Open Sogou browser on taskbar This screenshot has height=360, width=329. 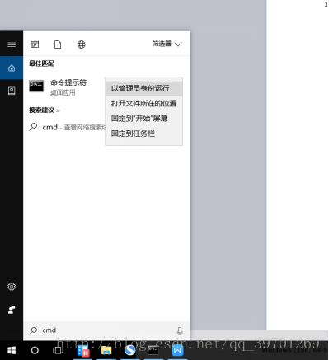pos(129,350)
